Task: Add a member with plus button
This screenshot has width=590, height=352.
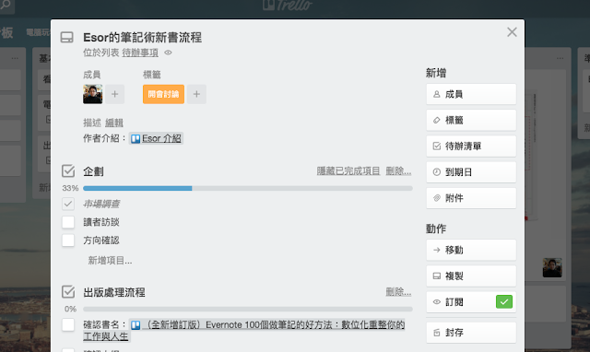Action: coord(114,94)
